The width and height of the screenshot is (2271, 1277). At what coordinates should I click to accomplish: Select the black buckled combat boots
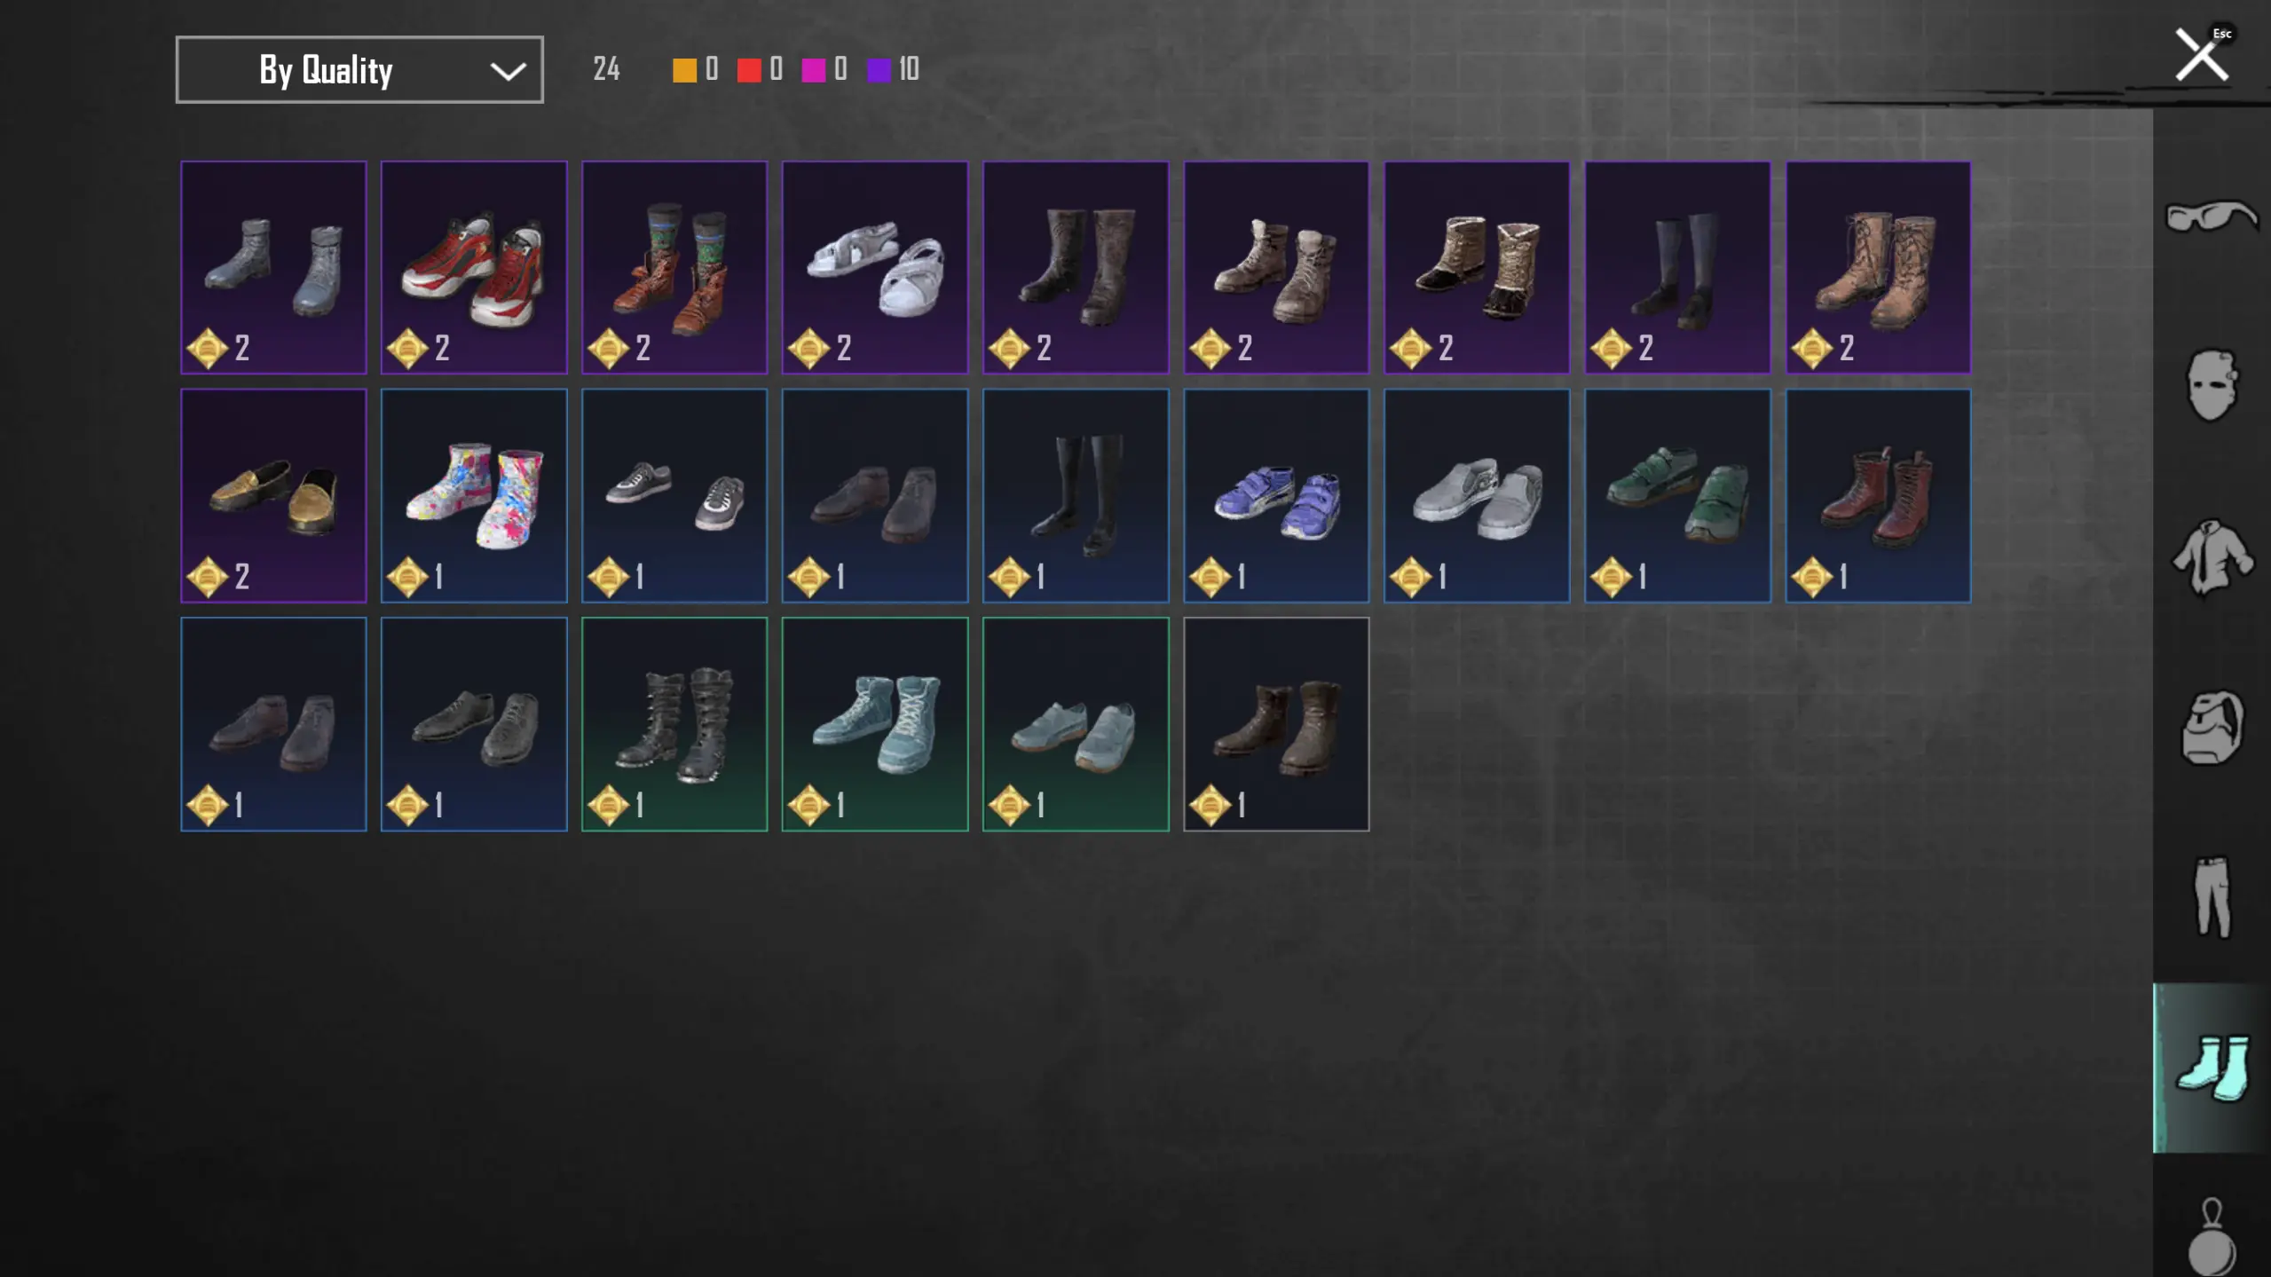click(x=674, y=724)
